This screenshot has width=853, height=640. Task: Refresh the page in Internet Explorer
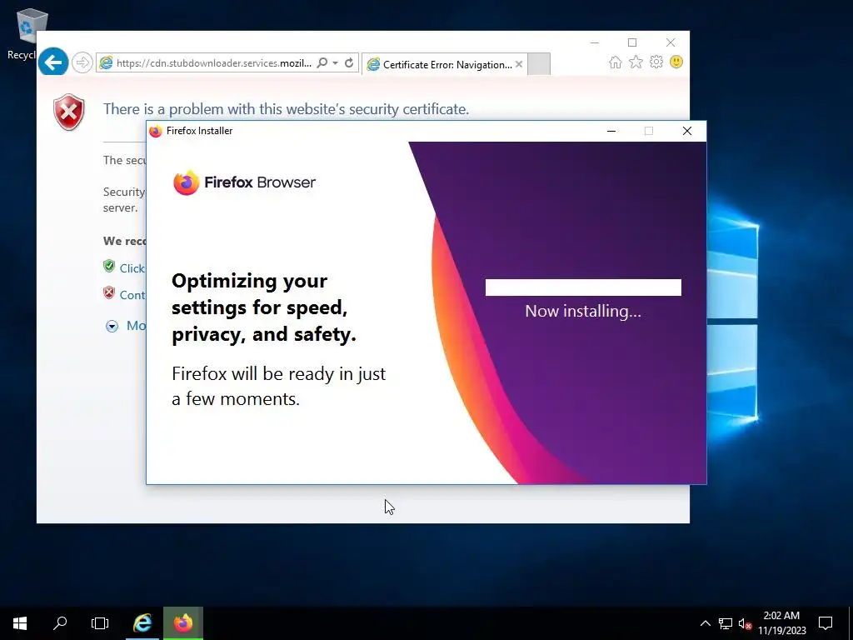(x=349, y=62)
